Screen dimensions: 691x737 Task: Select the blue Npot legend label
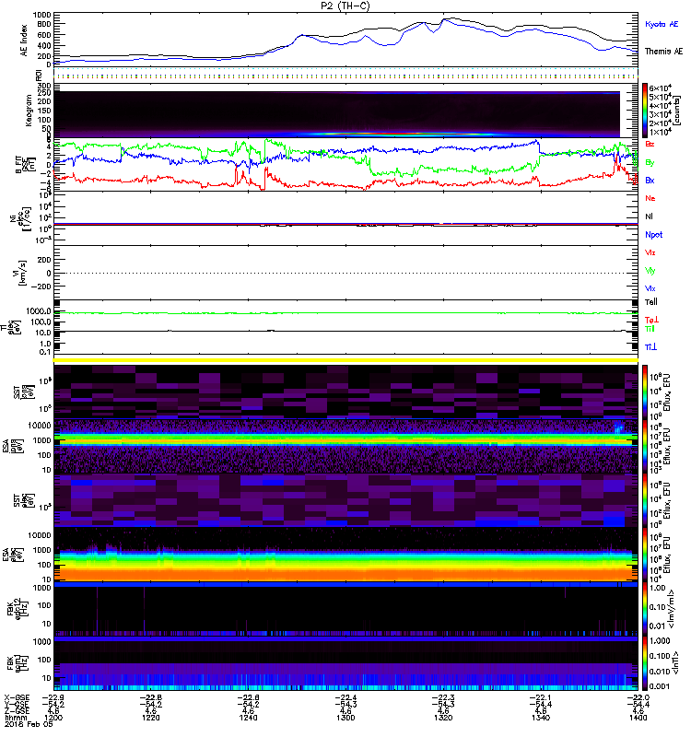point(653,235)
